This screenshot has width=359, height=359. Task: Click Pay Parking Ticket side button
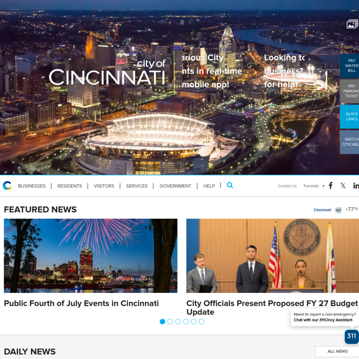point(349,91)
